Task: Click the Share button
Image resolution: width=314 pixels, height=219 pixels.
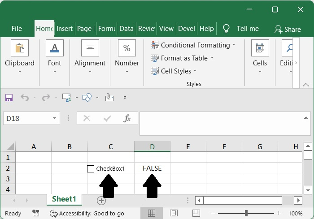Action: click(288, 29)
